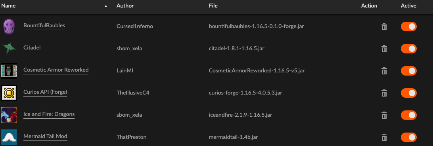Delete the Mermaid Tail Mod via trash icon
Image resolution: width=433 pixels, height=146 pixels.
pos(384,137)
